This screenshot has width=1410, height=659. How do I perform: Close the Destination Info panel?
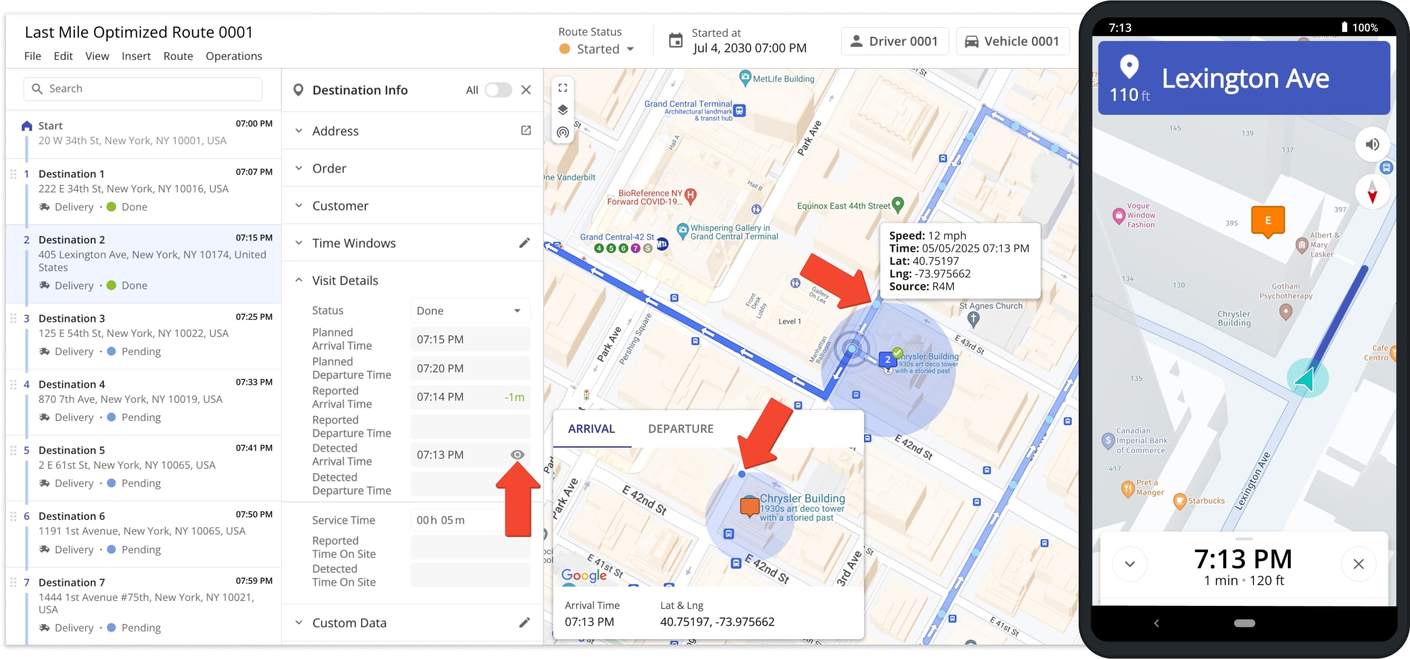(x=526, y=90)
